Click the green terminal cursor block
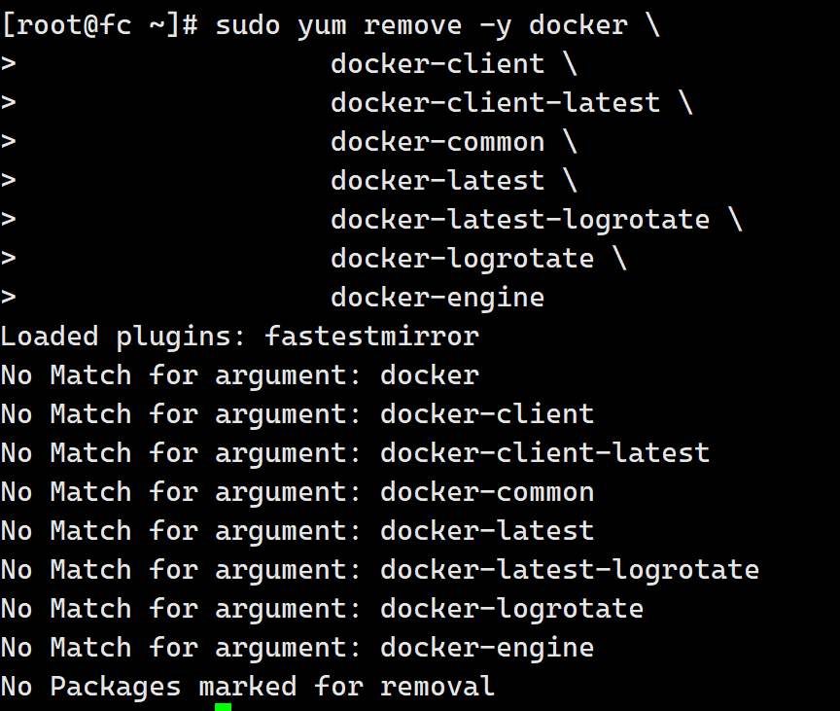 coord(223,707)
